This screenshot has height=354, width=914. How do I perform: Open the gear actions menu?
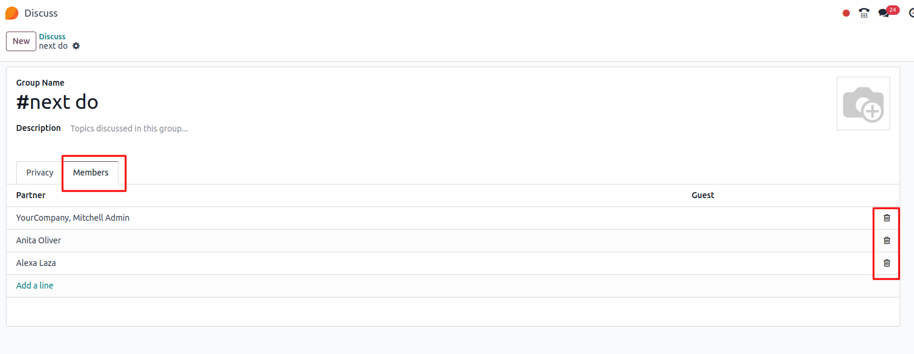[x=76, y=46]
